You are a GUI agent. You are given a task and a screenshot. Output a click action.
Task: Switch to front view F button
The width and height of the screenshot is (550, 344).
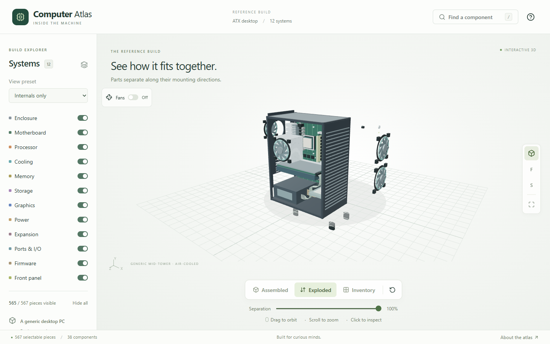tap(531, 169)
